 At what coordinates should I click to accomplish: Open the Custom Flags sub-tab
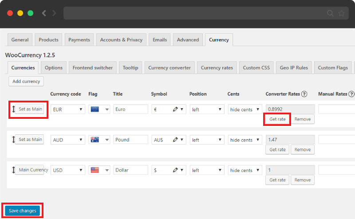(x=333, y=67)
